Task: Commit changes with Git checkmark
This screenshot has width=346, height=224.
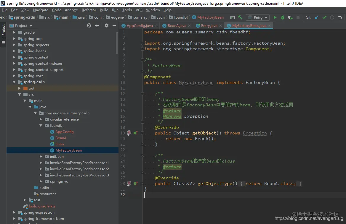Action: click(x=324, y=17)
